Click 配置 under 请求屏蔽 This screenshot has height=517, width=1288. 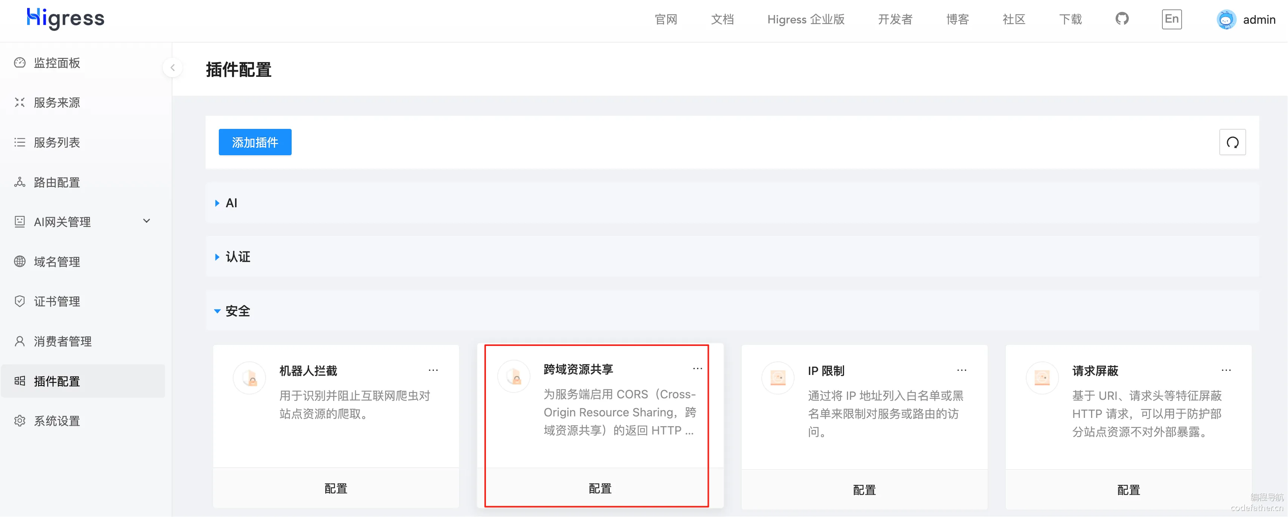[1128, 490]
